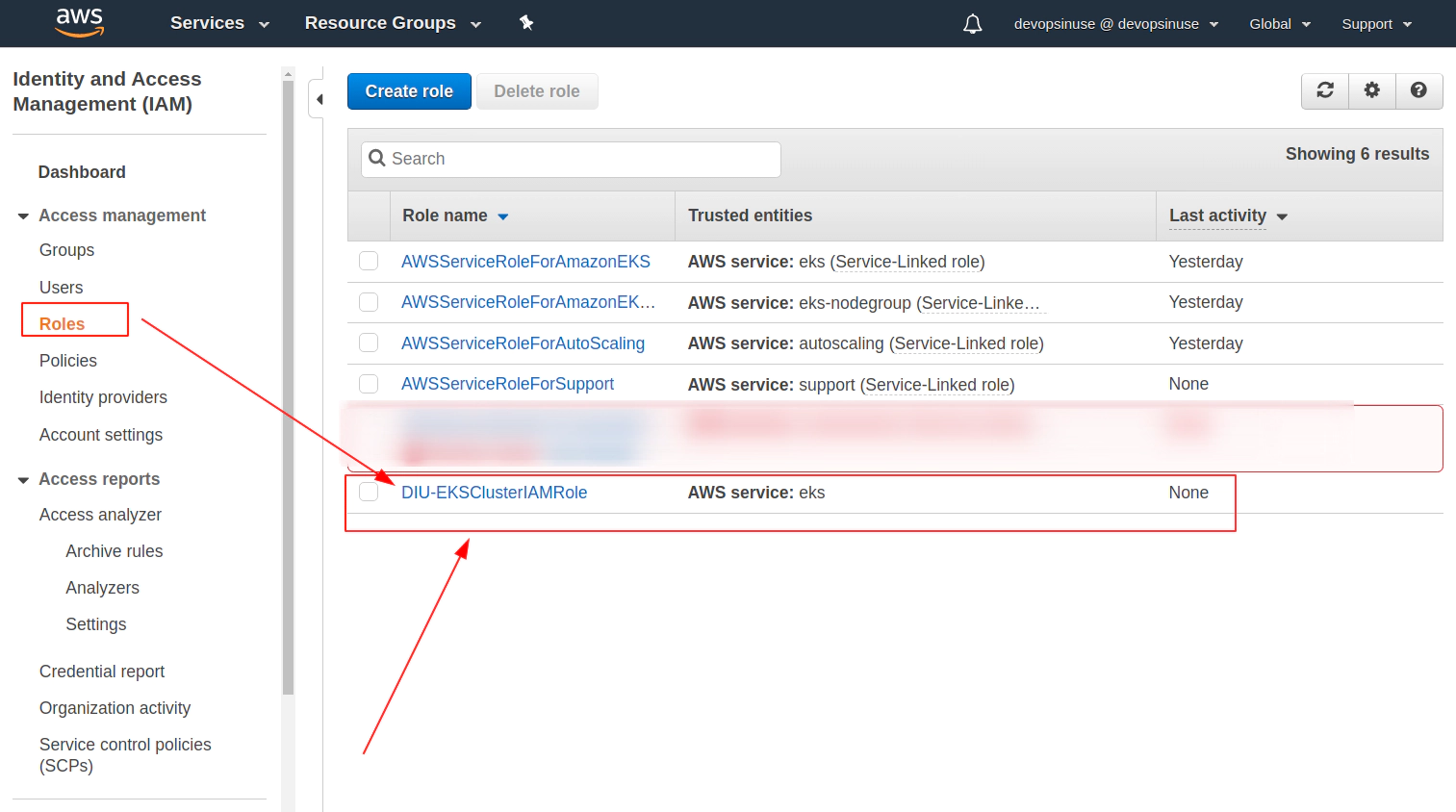Open Service control policies (SCPs)
Screen dimensions: 1456x812
tap(125, 755)
